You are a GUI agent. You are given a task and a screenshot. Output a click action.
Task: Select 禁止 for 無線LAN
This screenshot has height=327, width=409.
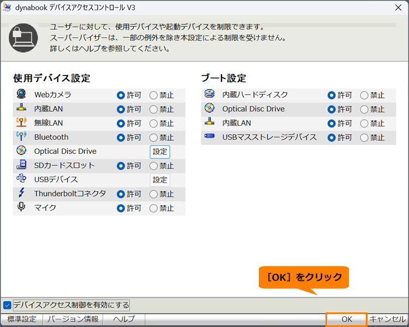[x=153, y=123]
